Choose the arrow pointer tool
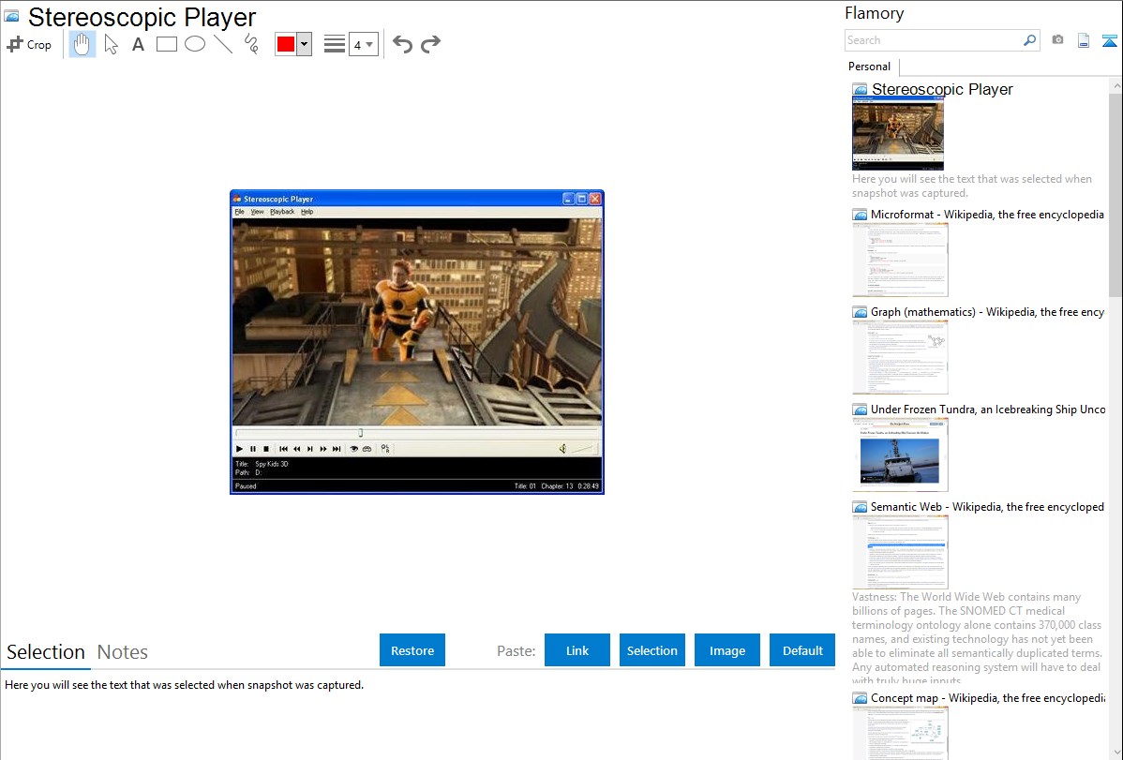The image size is (1123, 760). click(111, 44)
